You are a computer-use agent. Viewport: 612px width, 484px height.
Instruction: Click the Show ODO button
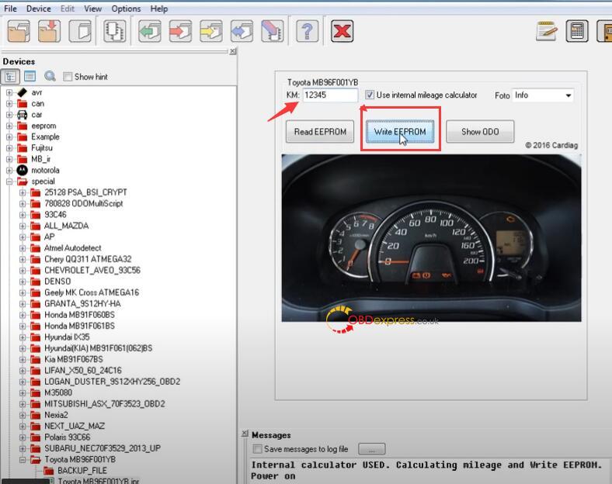480,132
